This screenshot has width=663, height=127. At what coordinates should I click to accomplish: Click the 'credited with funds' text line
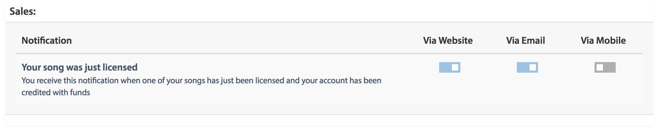click(56, 92)
